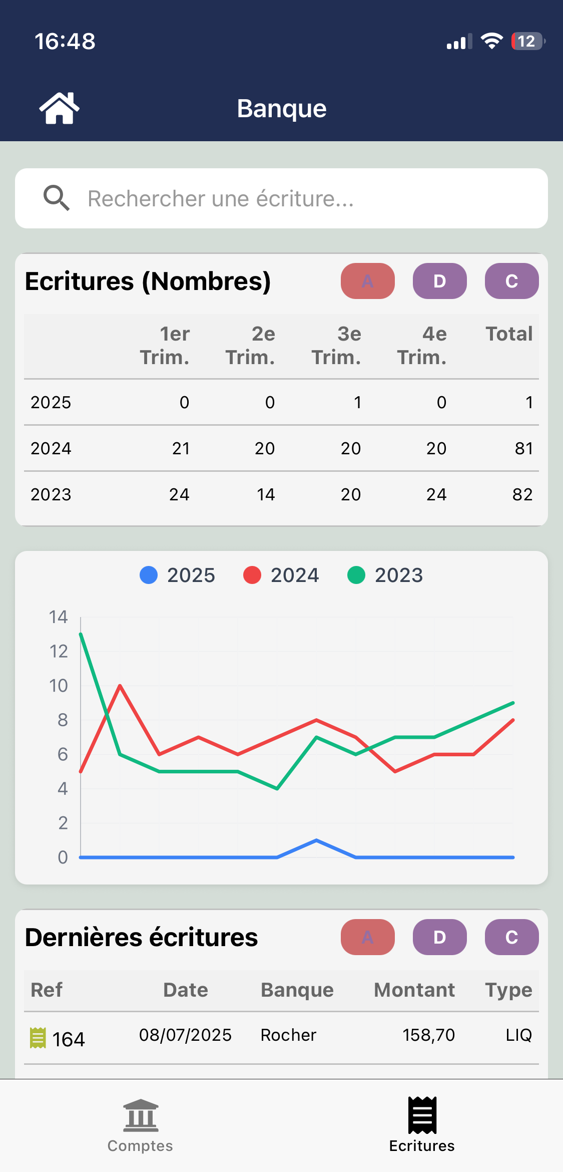Image resolution: width=563 pixels, height=1172 pixels.
Task: Check the battery level indicator
Action: click(527, 41)
